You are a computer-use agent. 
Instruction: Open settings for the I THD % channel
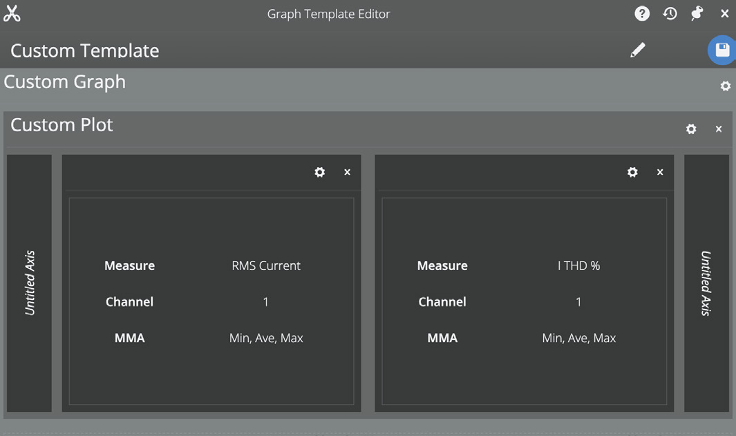(x=632, y=172)
